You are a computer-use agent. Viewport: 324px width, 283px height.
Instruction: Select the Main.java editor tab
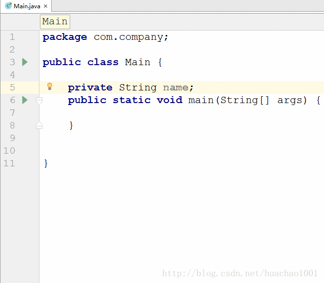(x=26, y=6)
